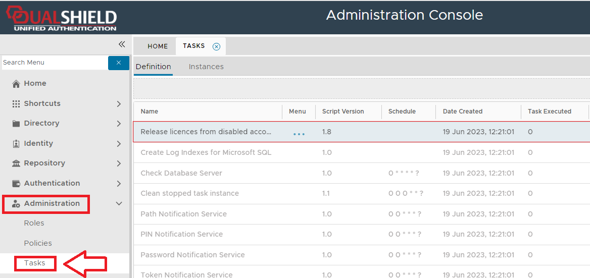This screenshot has height=278, width=590.
Task: Clear the Search Menu field
Action: [x=119, y=63]
